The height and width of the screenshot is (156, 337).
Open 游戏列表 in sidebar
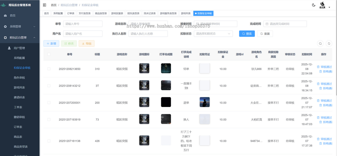19,87
